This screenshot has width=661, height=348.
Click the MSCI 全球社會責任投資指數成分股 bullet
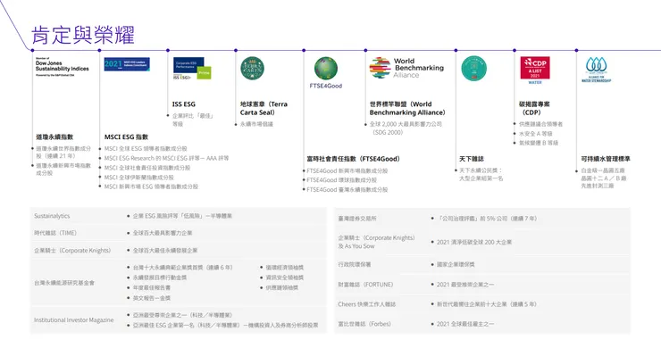pos(147,168)
